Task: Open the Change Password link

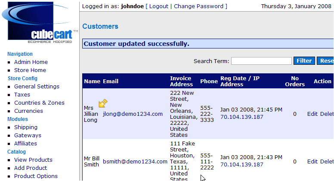Action: pos(198,6)
